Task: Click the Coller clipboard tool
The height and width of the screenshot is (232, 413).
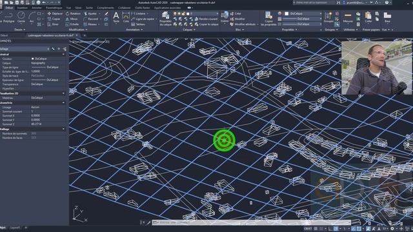Action: [368, 17]
